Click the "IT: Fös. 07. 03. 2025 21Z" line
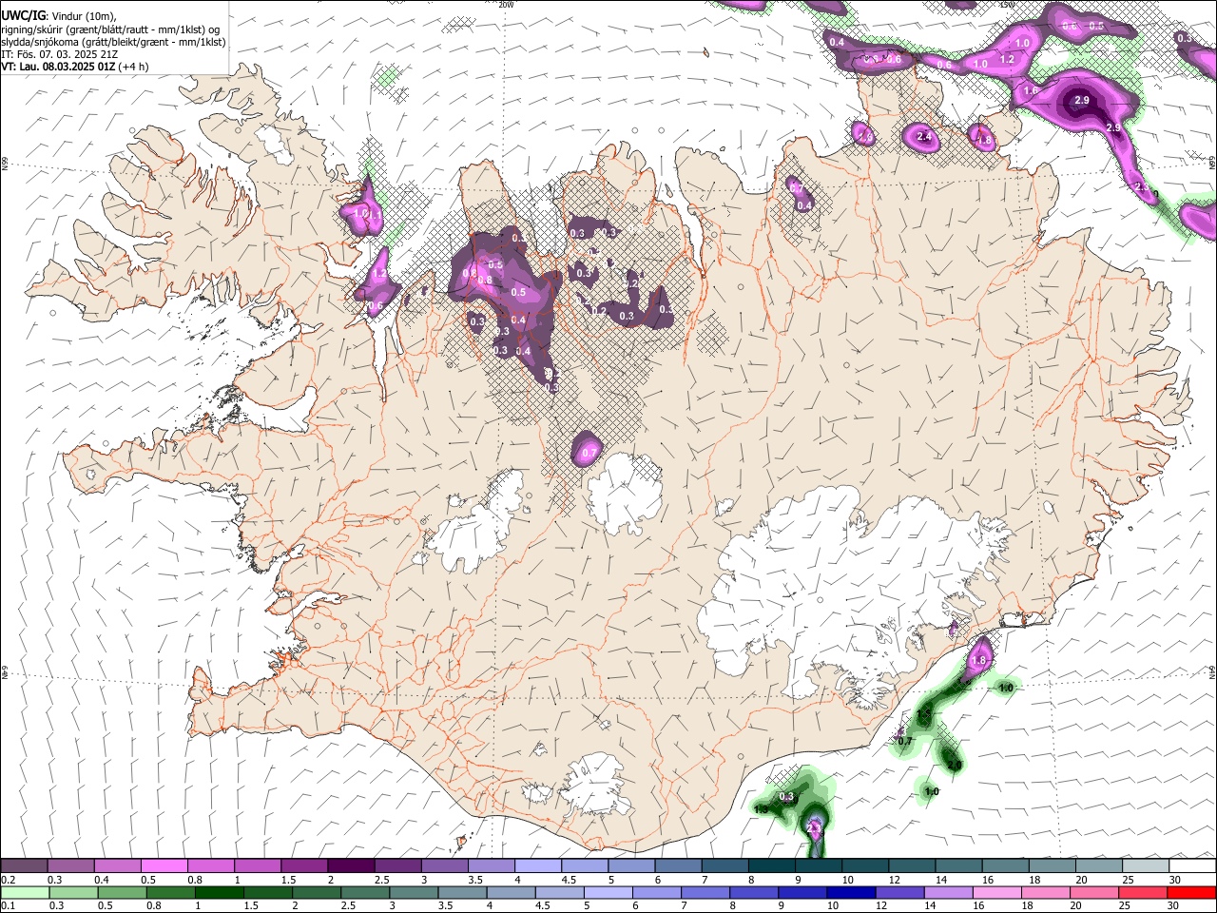Image resolution: width=1217 pixels, height=913 pixels. tap(59, 54)
